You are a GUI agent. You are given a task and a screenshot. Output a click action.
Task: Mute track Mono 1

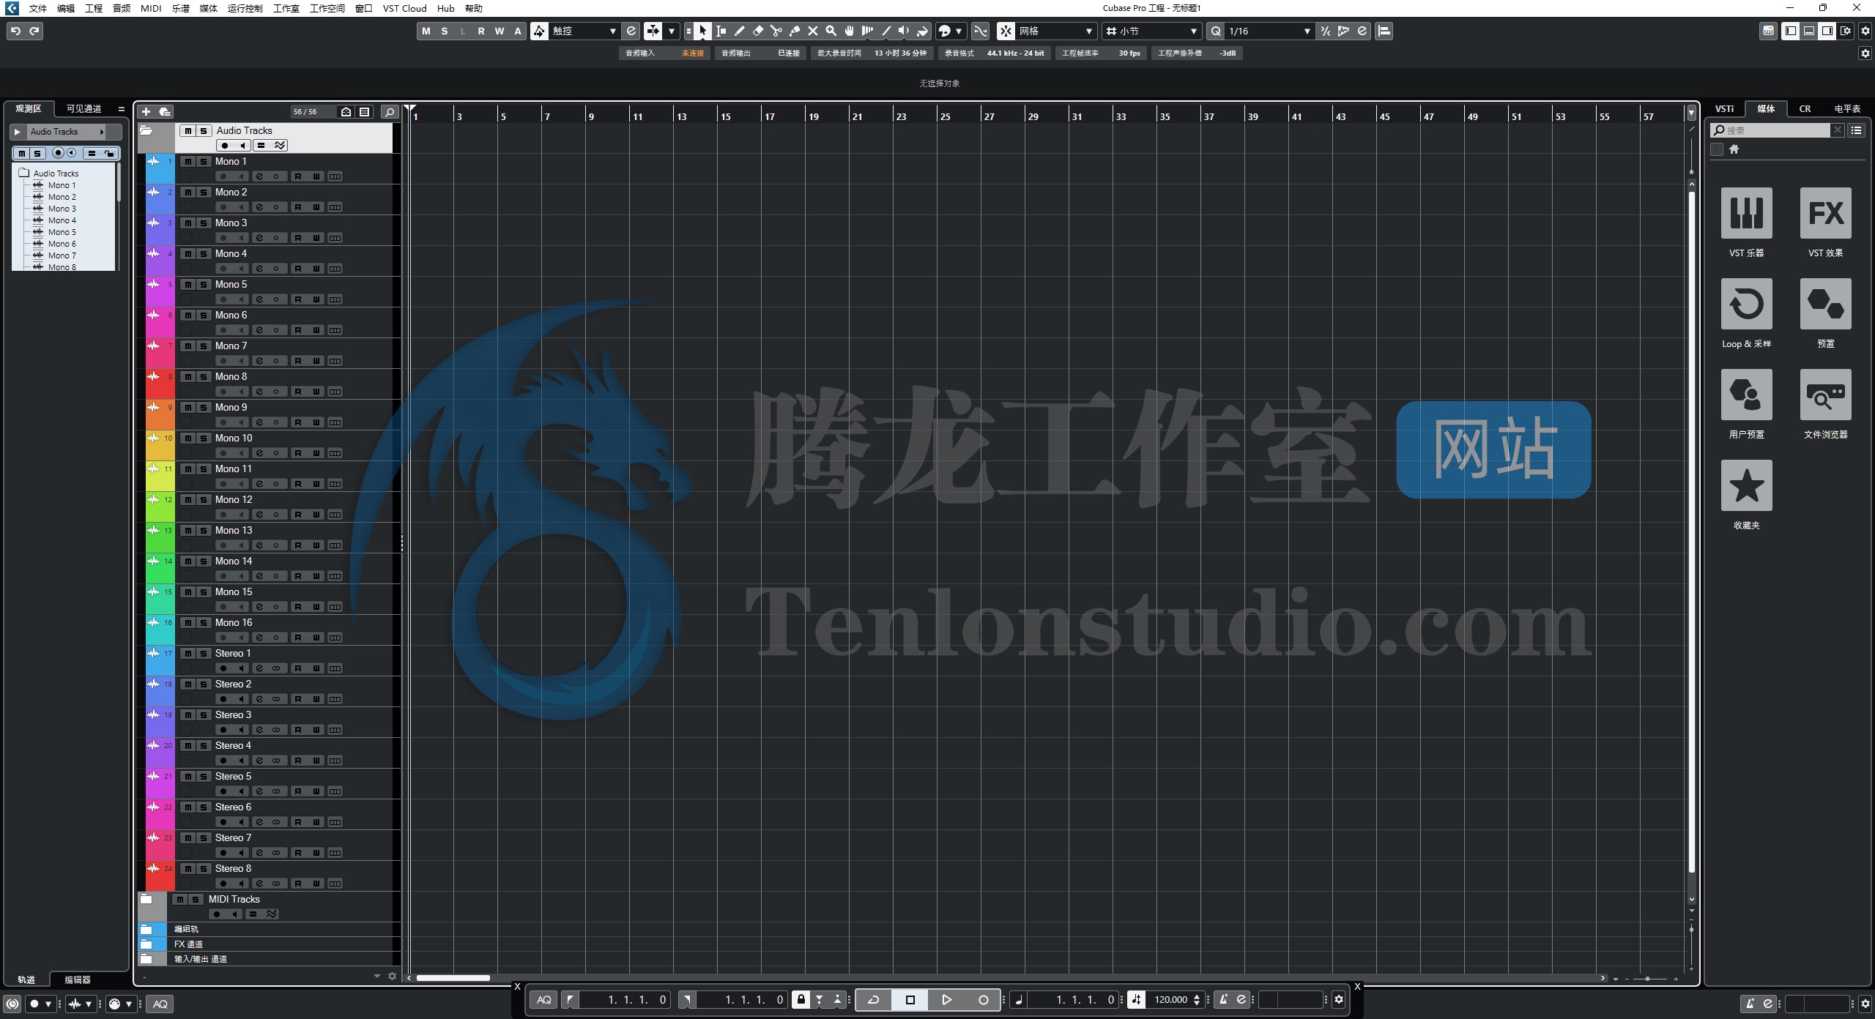click(187, 162)
